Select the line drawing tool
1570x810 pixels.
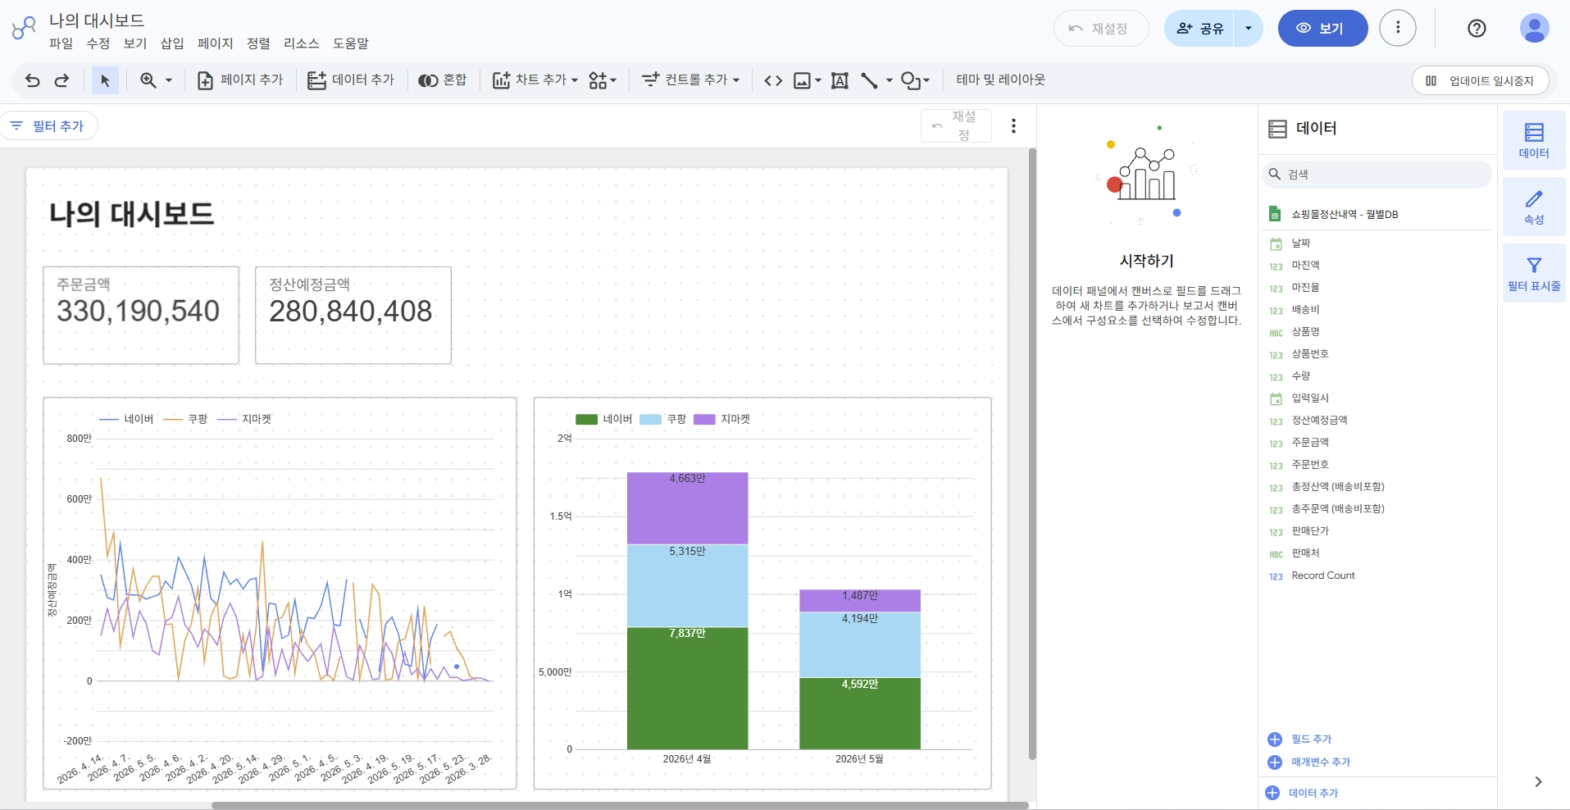click(x=870, y=80)
